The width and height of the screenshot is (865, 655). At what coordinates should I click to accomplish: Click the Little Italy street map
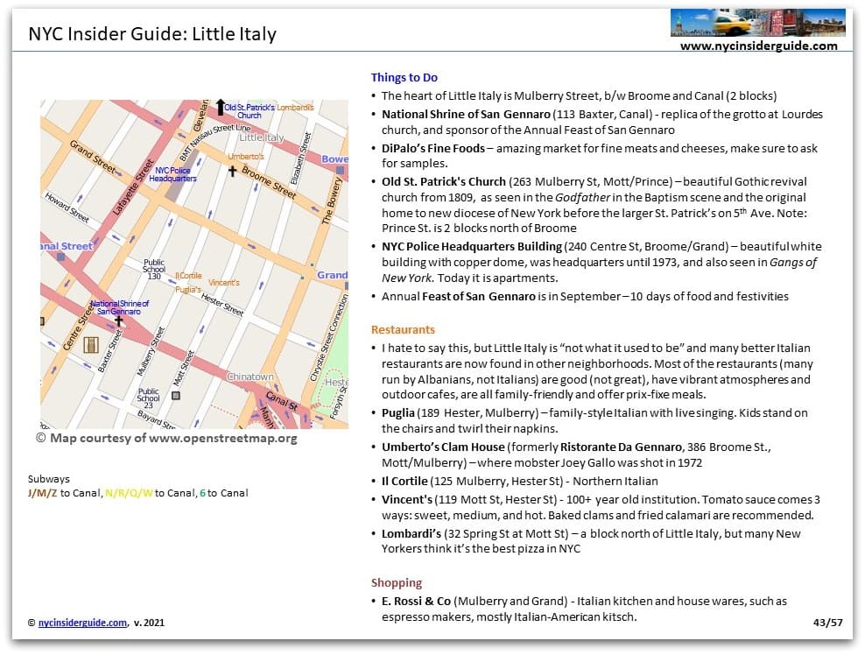pyautogui.click(x=194, y=264)
